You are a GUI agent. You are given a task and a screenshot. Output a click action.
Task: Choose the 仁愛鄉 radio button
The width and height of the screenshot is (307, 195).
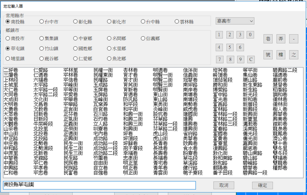pos(82,58)
